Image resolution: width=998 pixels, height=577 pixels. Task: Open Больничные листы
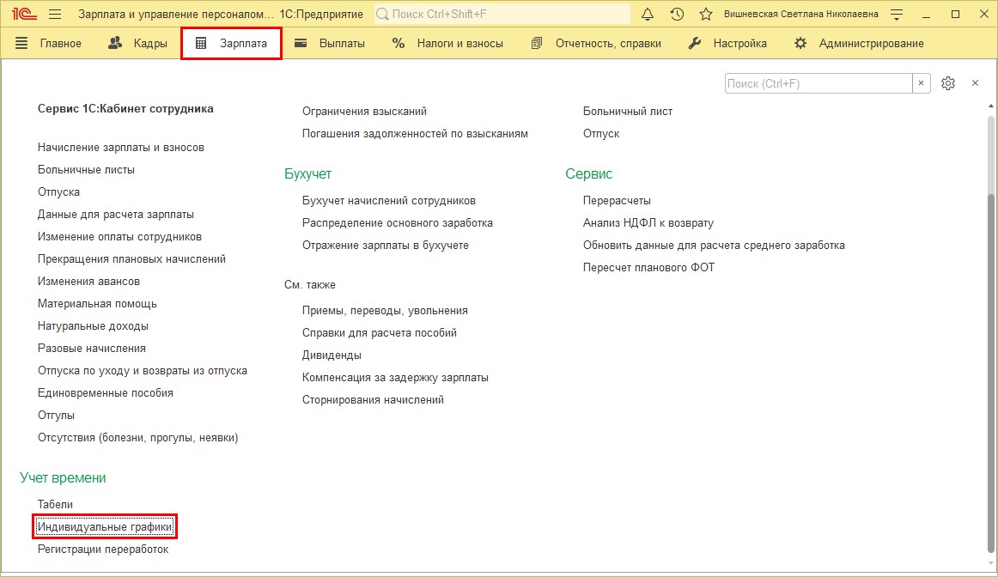pyautogui.click(x=86, y=170)
